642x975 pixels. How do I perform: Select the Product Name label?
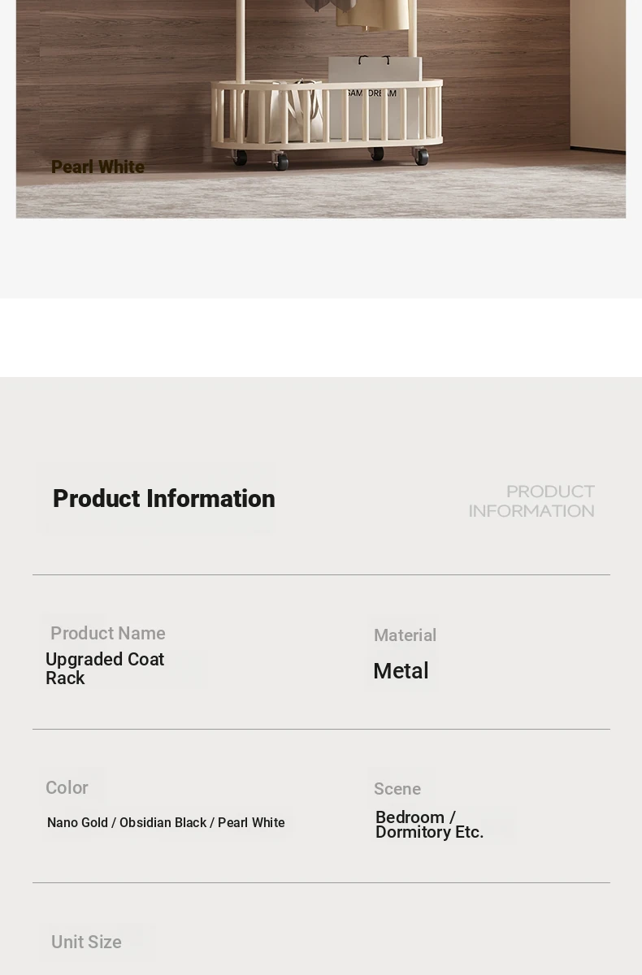[108, 634]
